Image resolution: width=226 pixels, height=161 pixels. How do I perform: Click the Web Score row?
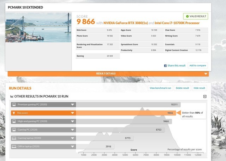tap(97, 30)
